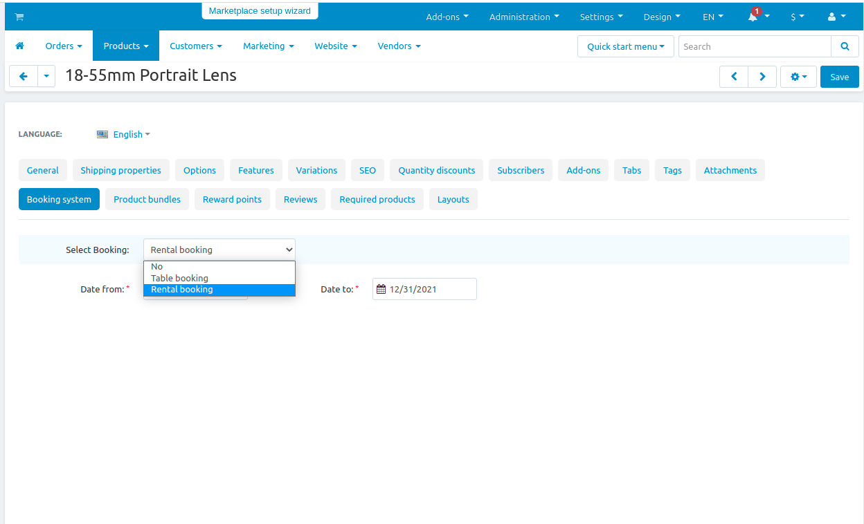The width and height of the screenshot is (864, 524).
Task: Open the previous product with the left chevron
Action: click(x=734, y=77)
